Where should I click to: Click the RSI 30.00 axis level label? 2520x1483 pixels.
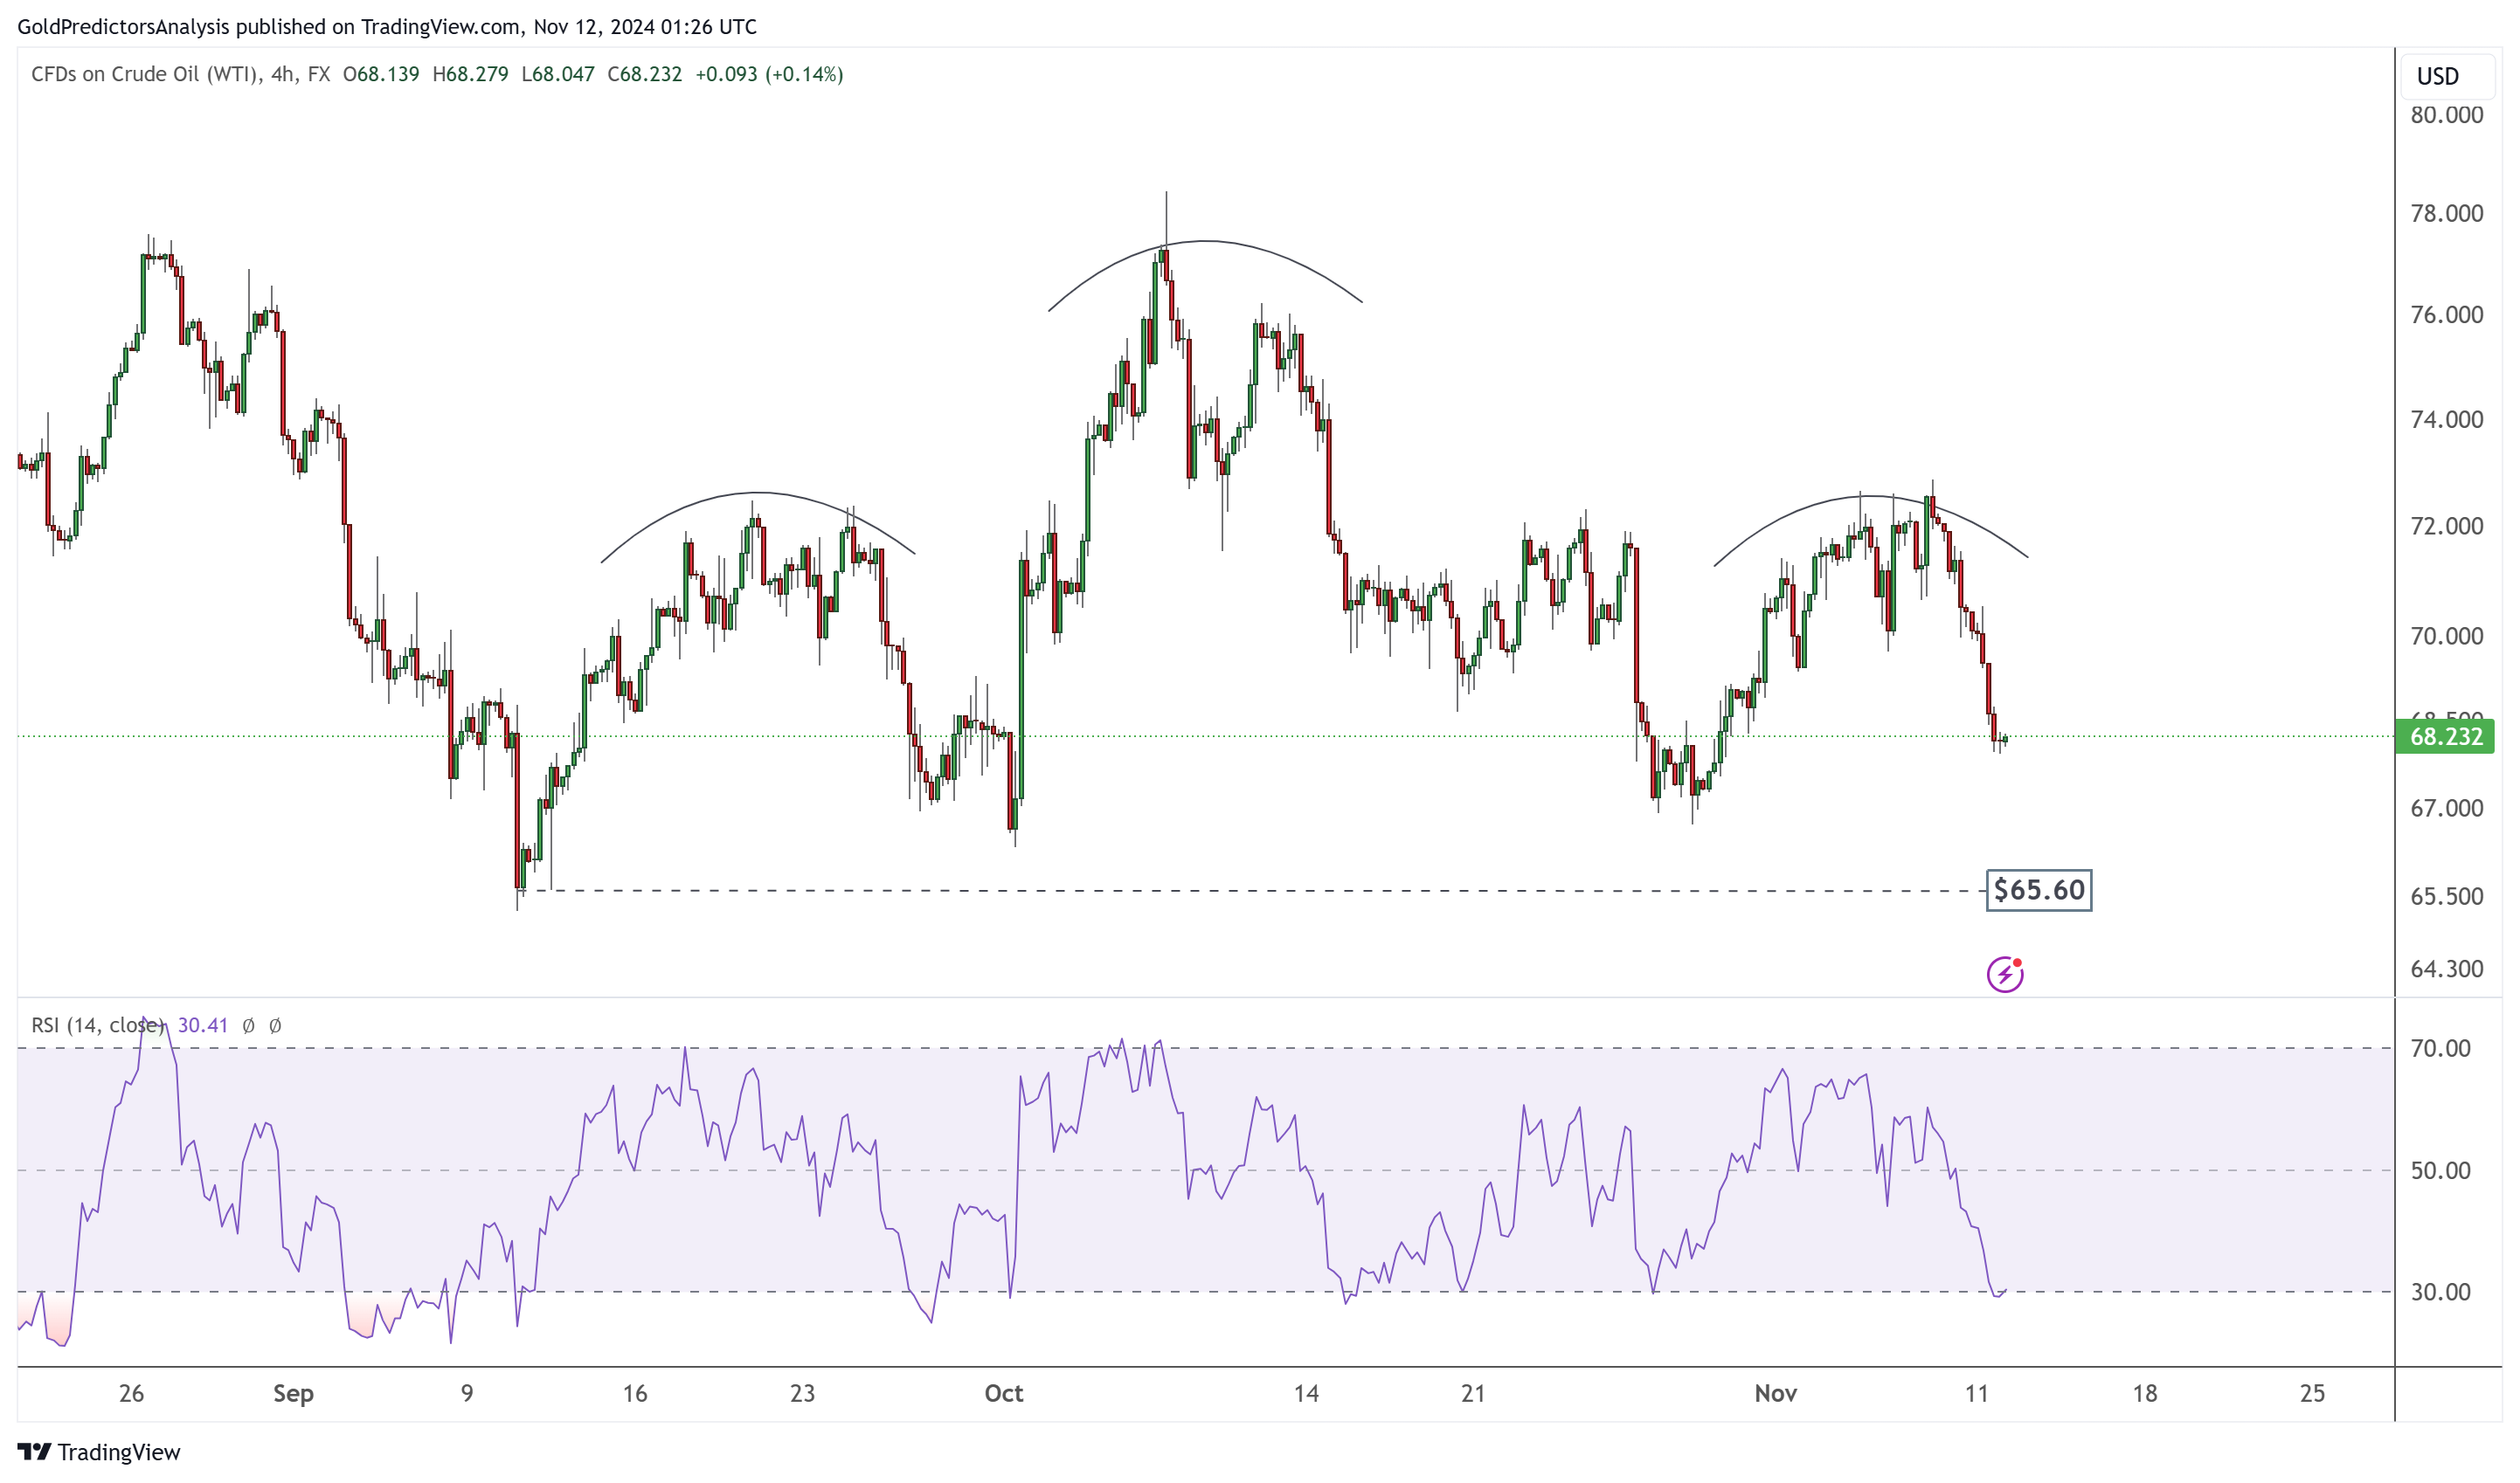tap(2440, 1292)
